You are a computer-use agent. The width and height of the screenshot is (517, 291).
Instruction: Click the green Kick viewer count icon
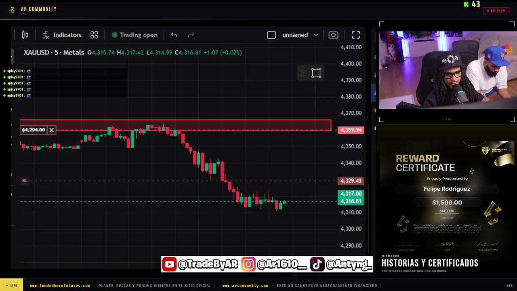tap(466, 4)
